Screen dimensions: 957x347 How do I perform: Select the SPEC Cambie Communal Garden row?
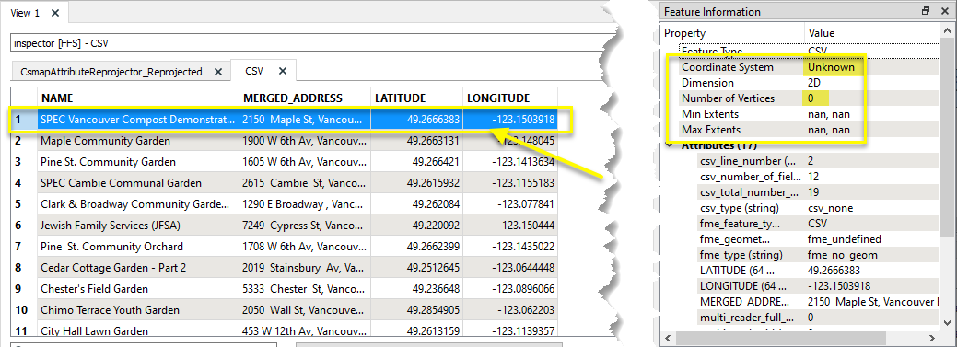click(x=284, y=183)
